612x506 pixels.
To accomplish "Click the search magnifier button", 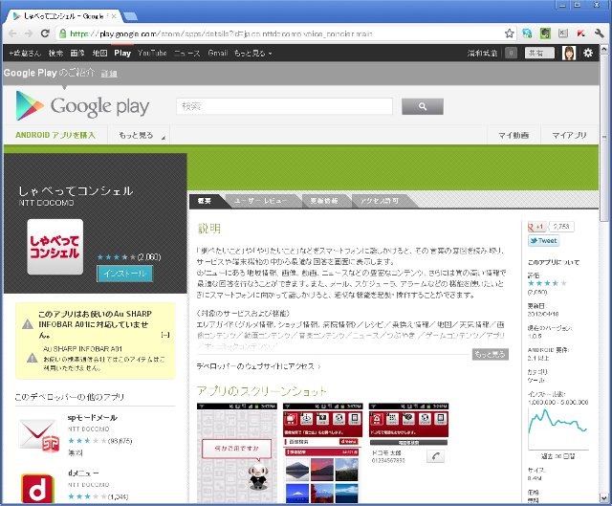I will 423,106.
